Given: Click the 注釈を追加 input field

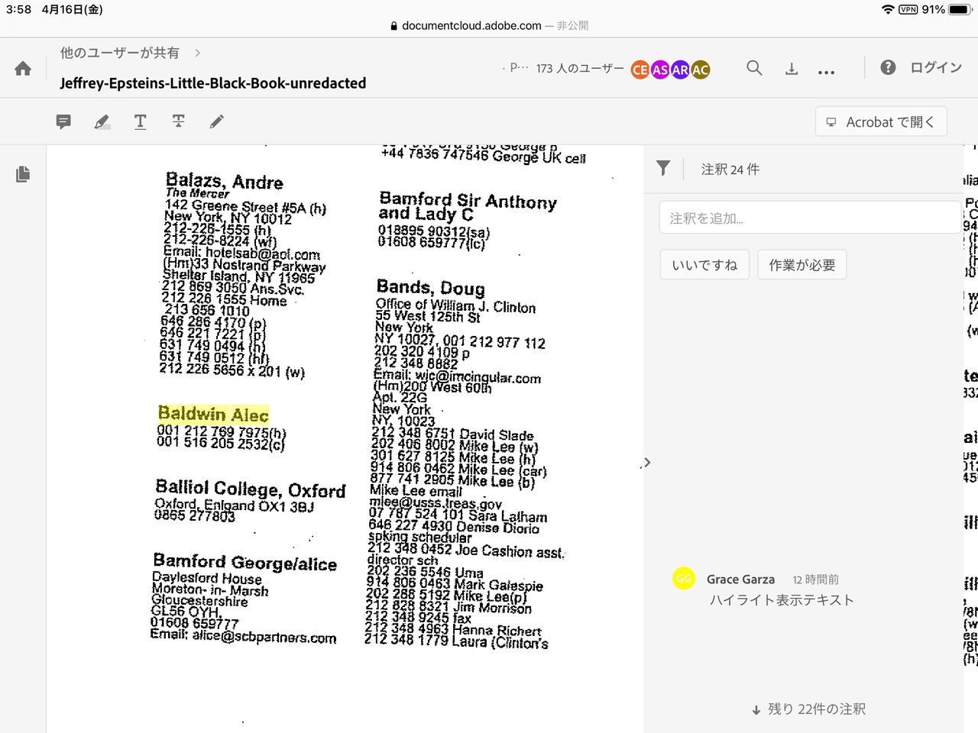Looking at the screenshot, I should (x=810, y=218).
